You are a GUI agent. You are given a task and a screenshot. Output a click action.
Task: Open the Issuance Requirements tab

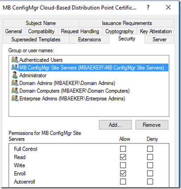(x=127, y=23)
